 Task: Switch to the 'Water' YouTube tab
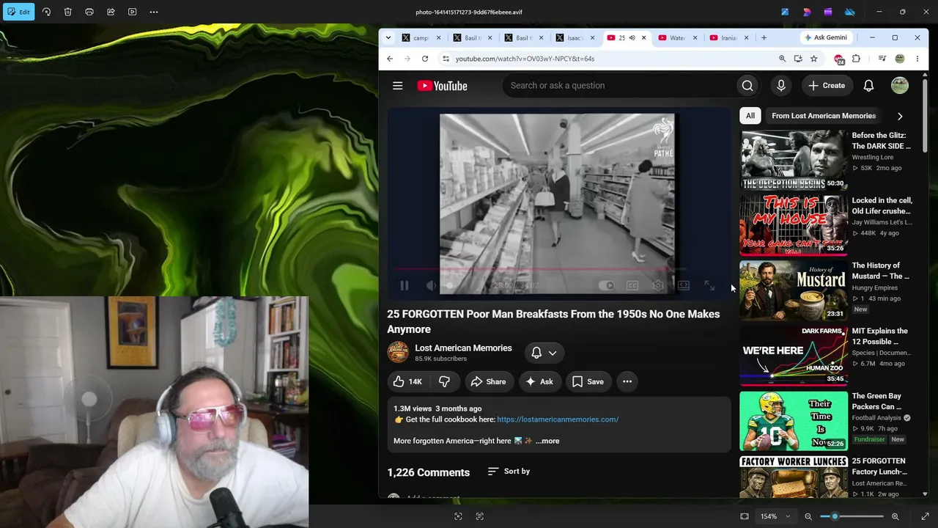tap(677, 37)
